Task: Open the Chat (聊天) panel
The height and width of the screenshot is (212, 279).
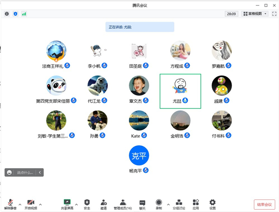Action: tap(142, 204)
